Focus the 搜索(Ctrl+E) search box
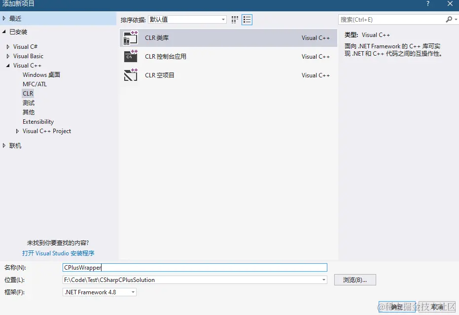Screen dimensions: 459x315 (391, 20)
